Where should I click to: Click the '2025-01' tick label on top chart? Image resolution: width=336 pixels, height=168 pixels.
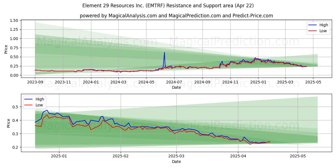pos(258,82)
